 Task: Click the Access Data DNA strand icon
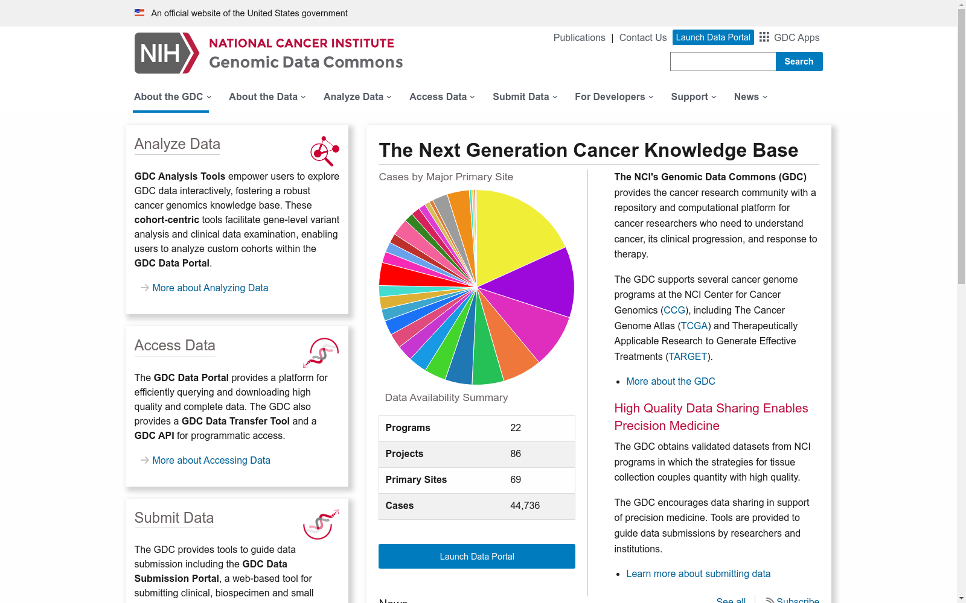(x=322, y=353)
